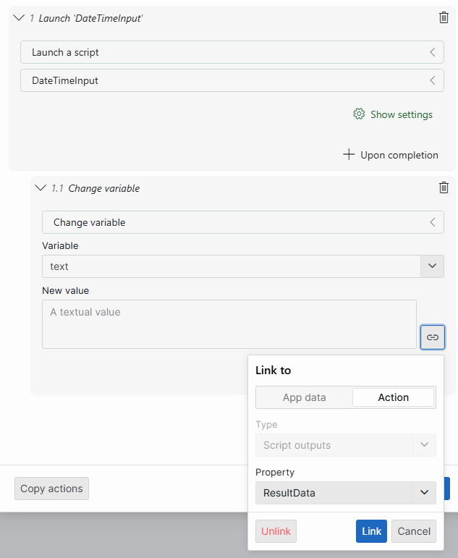Click the plus icon for Upon completion
This screenshot has width=458, height=558.
coord(349,155)
